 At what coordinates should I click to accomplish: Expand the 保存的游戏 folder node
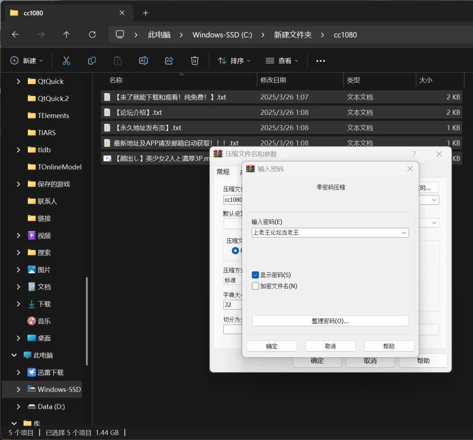tap(18, 184)
